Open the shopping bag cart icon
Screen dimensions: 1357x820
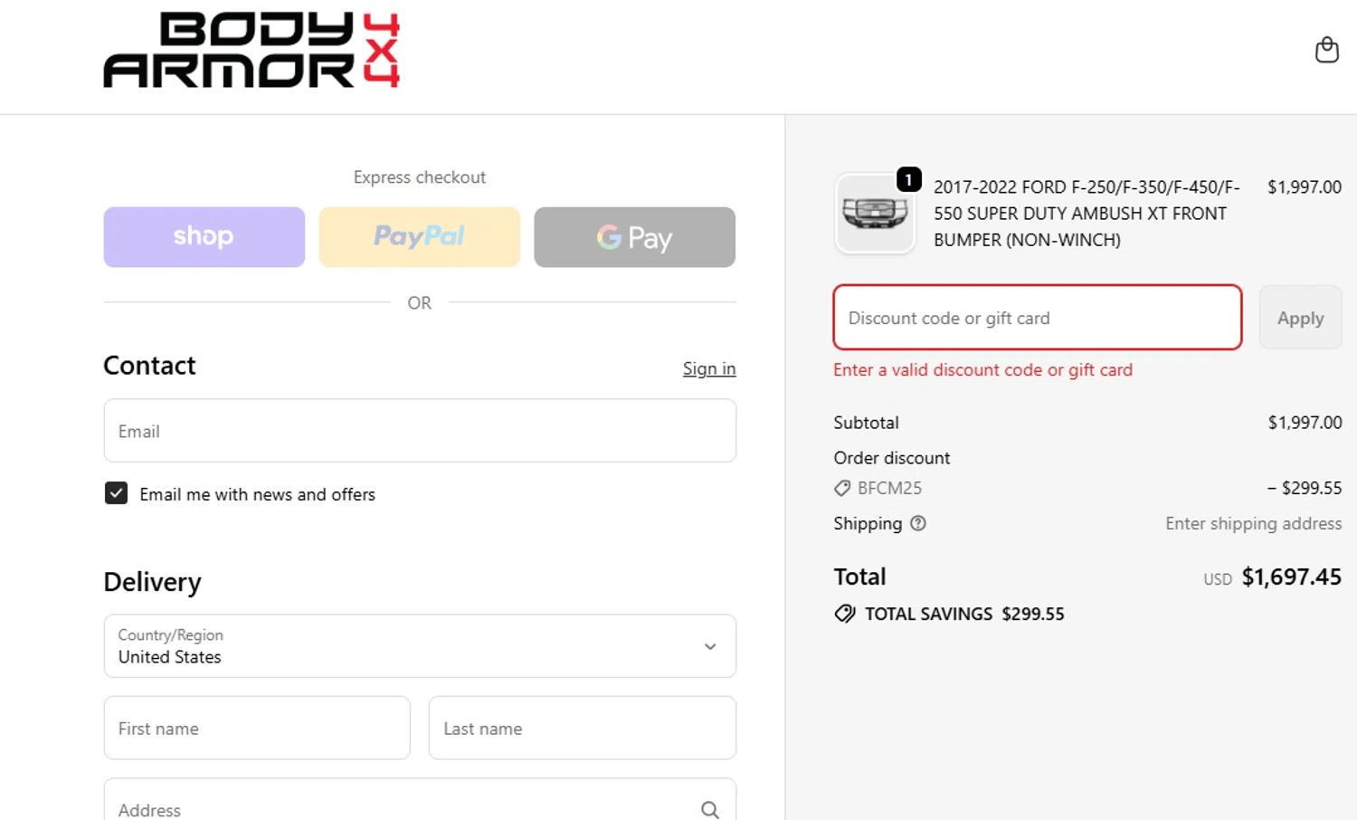(1326, 50)
